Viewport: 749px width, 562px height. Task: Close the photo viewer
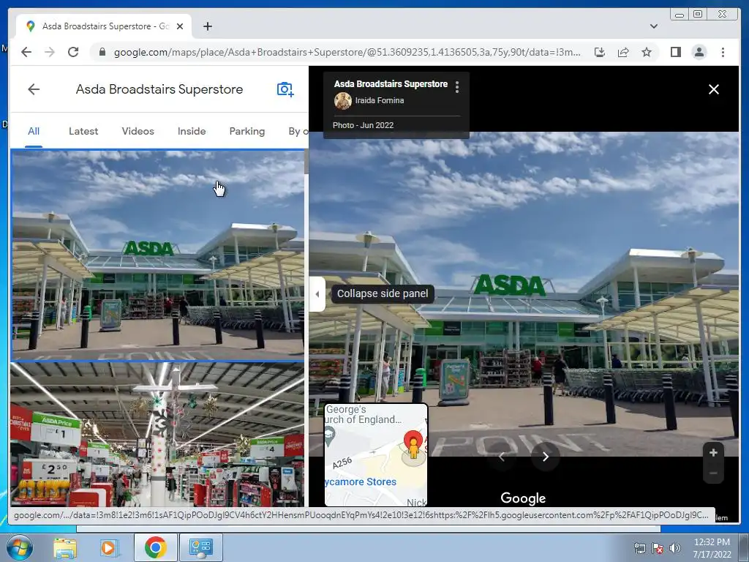(714, 89)
